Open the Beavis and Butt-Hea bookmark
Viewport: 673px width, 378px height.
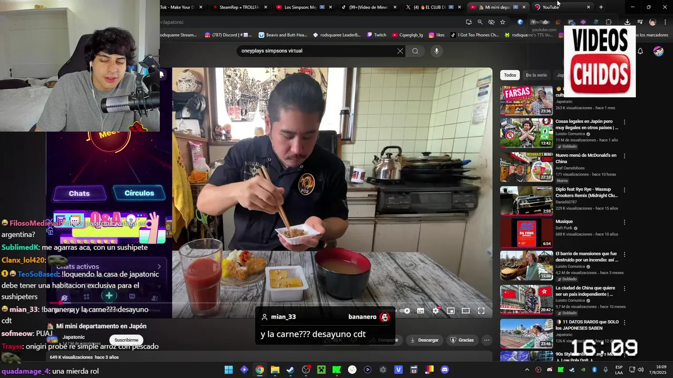point(283,35)
